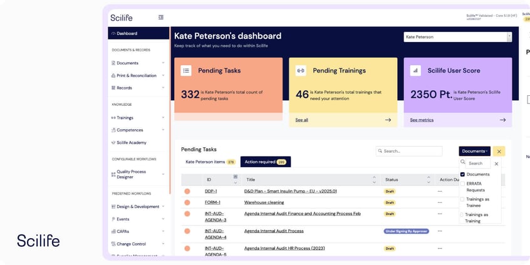
Task: Click the Print & Reconciliation printer icon
Action: click(x=113, y=75)
